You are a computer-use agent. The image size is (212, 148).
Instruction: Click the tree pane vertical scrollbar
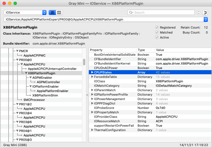tap(84, 62)
